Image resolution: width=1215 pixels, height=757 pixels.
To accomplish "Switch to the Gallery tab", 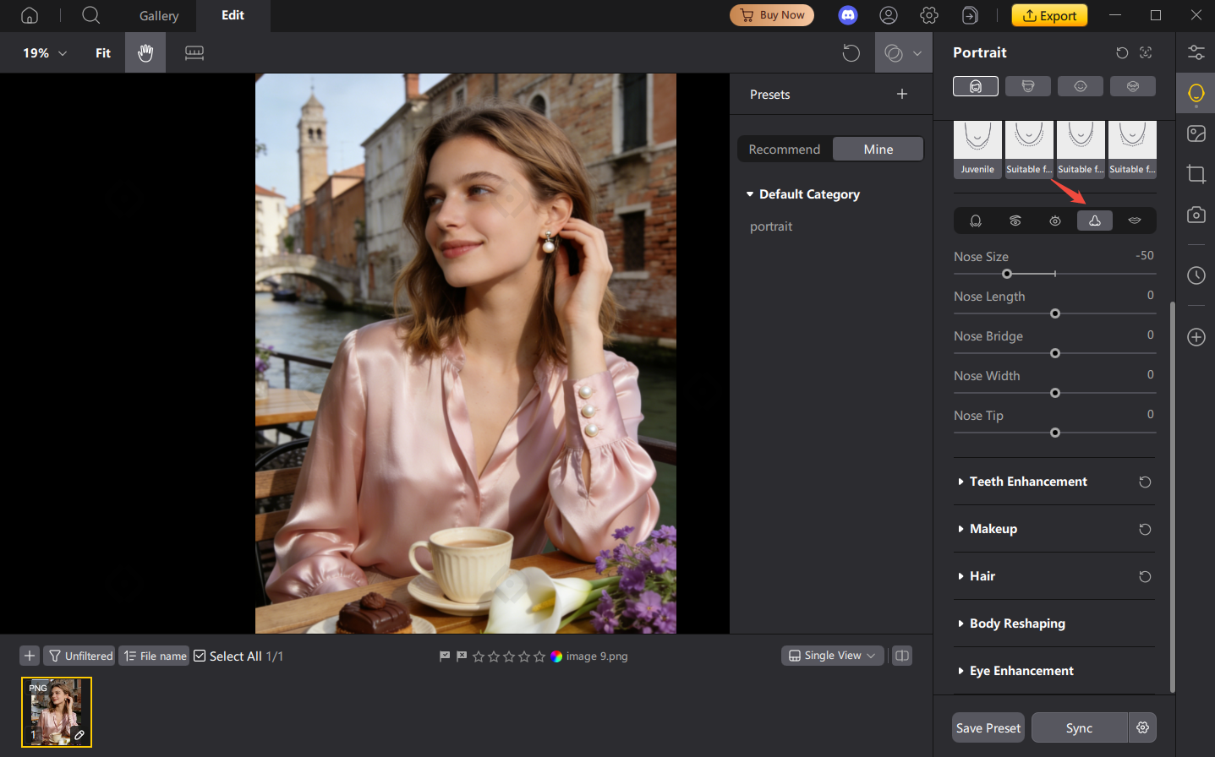I will tap(159, 16).
